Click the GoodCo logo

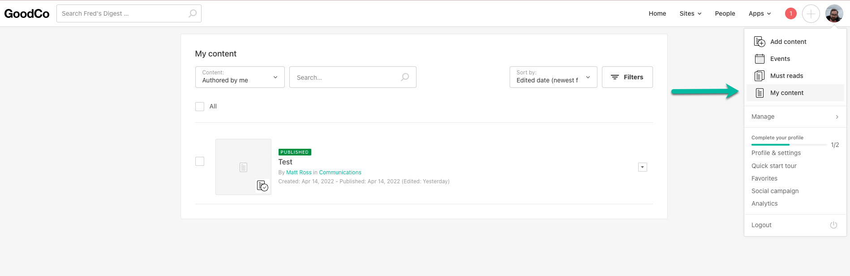click(27, 13)
